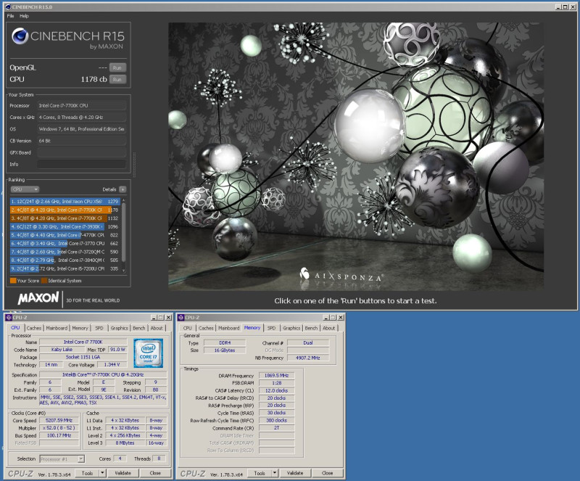
Task: Click Tools button in right CPU-Z
Action: [260, 473]
